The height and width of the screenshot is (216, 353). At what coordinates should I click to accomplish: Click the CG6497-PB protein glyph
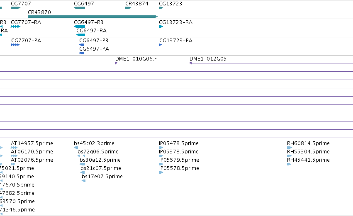click(82, 45)
